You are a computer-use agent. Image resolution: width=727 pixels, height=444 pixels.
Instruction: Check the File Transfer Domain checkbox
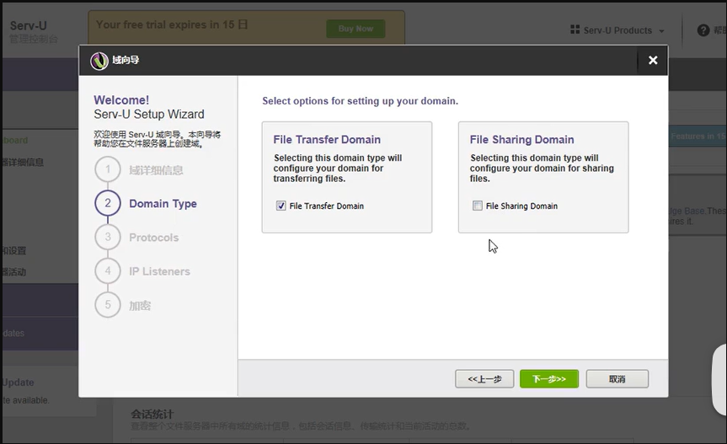tap(281, 206)
